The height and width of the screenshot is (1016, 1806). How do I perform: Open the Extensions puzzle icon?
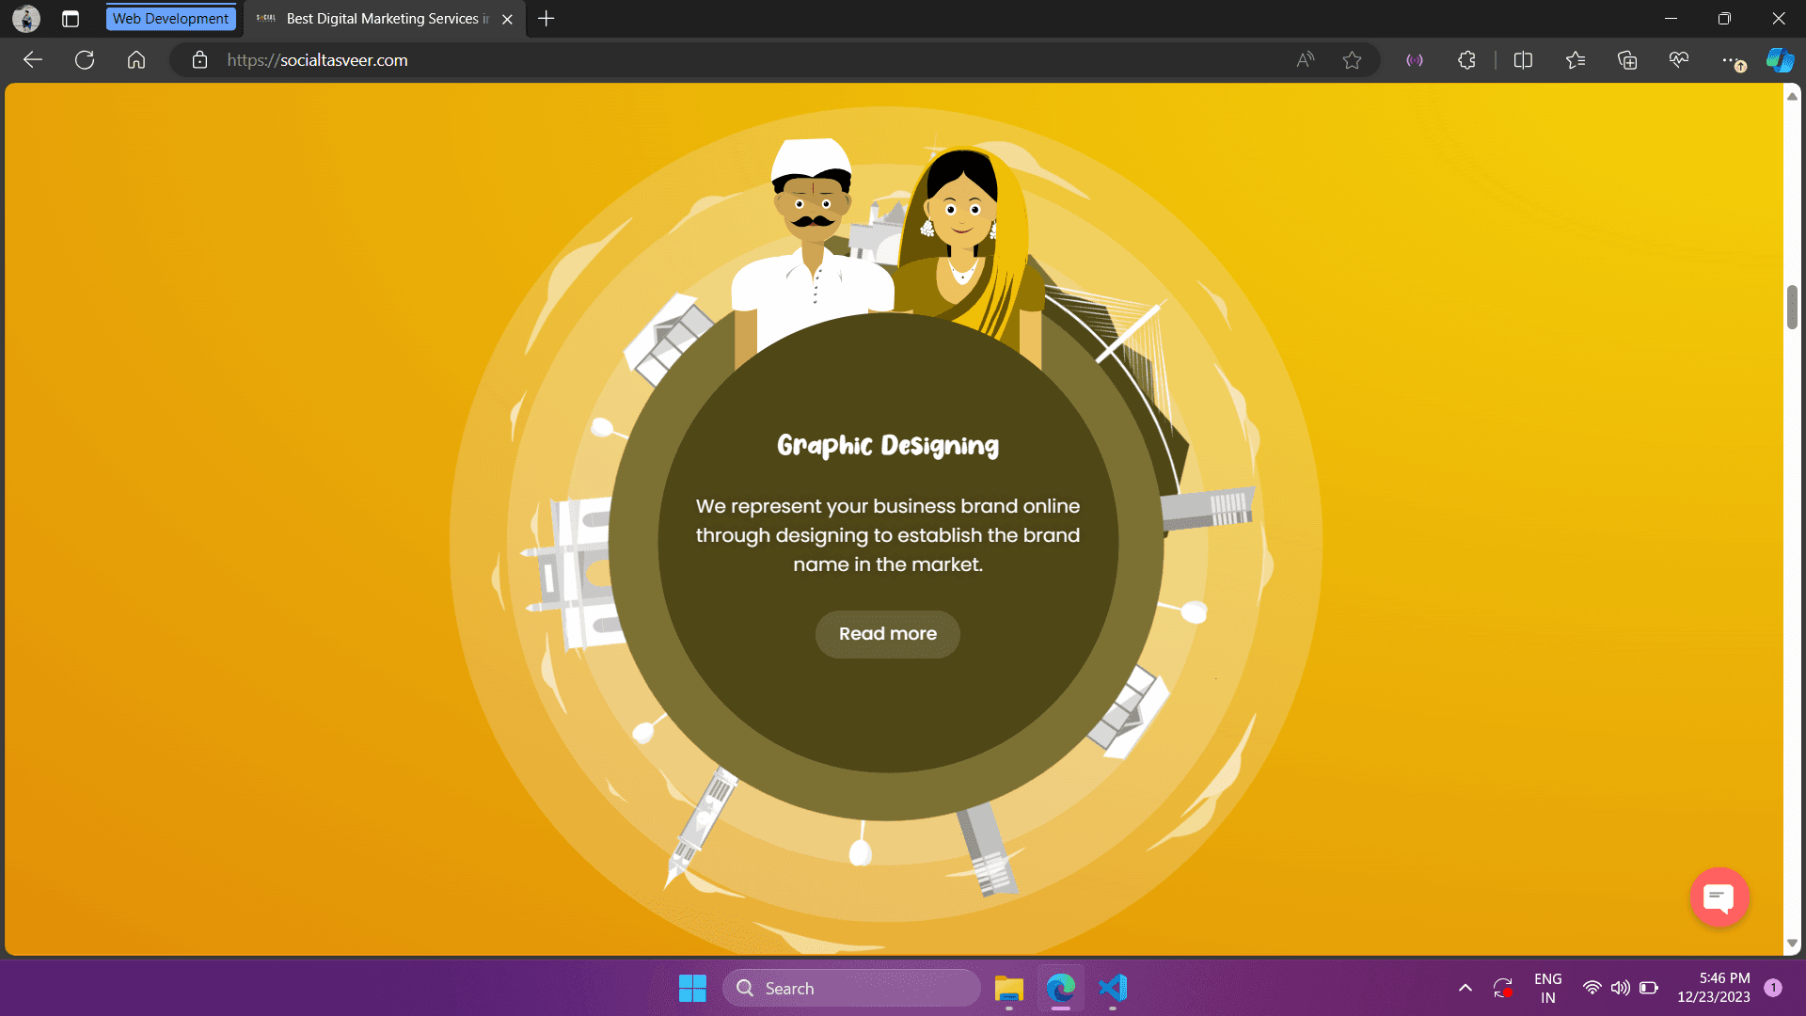tap(1466, 60)
